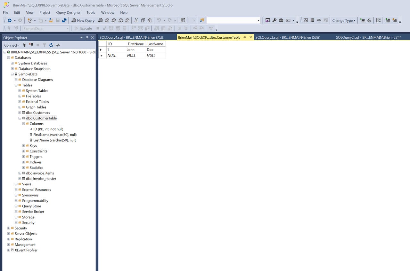The width and height of the screenshot is (410, 271).
Task: Collapse the dbo.CustomerTable tree node
Action: coord(20,118)
